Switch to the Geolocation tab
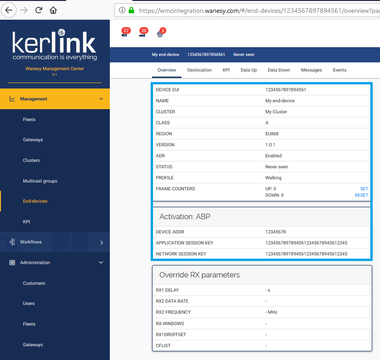This screenshot has width=380, height=360. click(199, 70)
